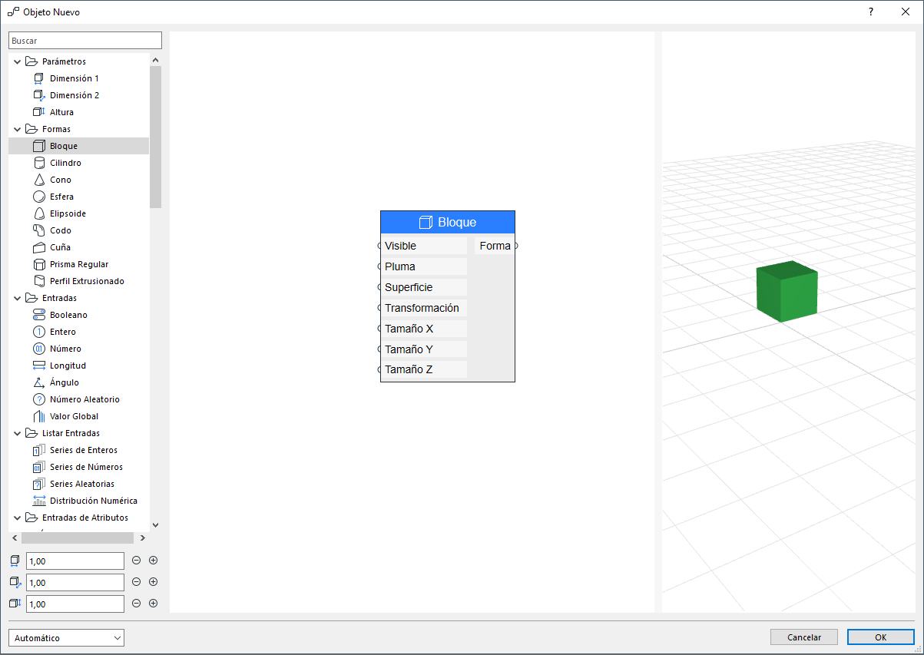The image size is (924, 655).
Task: Confirm with the OK button
Action: 880,637
